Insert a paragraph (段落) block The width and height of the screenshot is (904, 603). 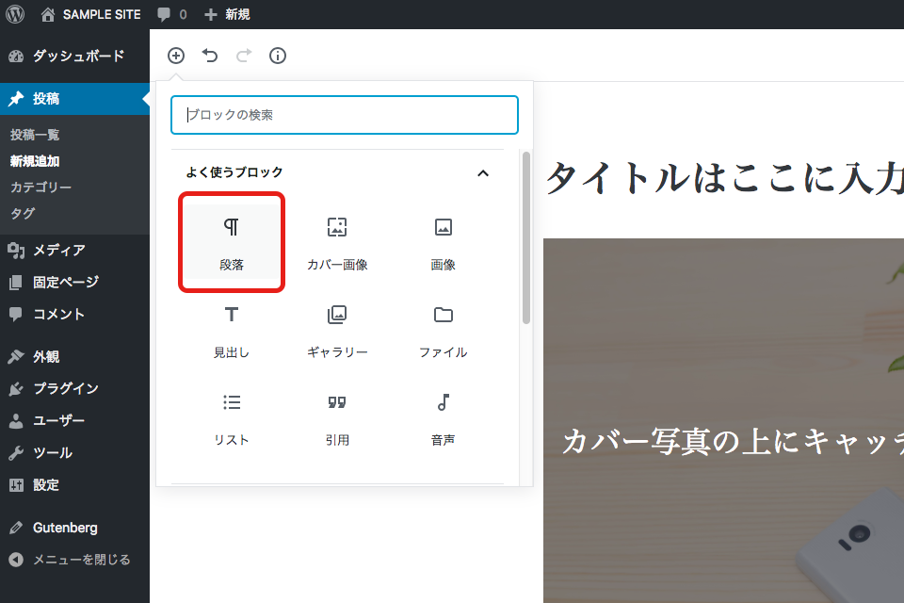click(x=232, y=242)
